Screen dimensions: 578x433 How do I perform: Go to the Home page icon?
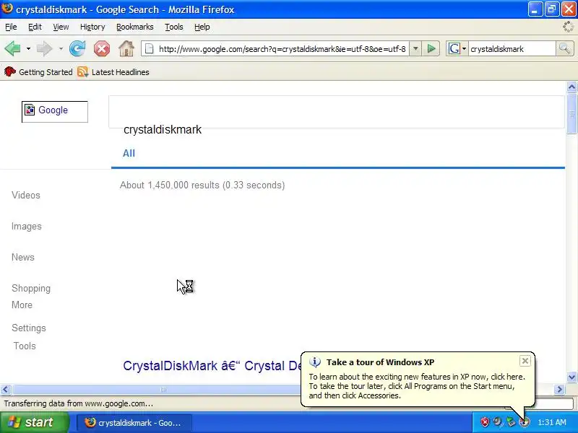(x=126, y=48)
